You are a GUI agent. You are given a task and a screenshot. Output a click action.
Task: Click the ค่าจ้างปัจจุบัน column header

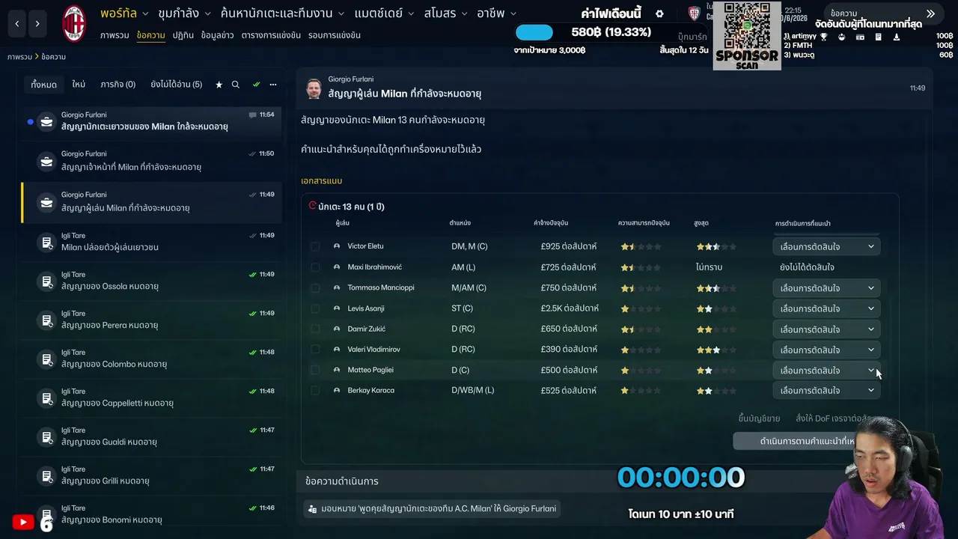pyautogui.click(x=551, y=223)
